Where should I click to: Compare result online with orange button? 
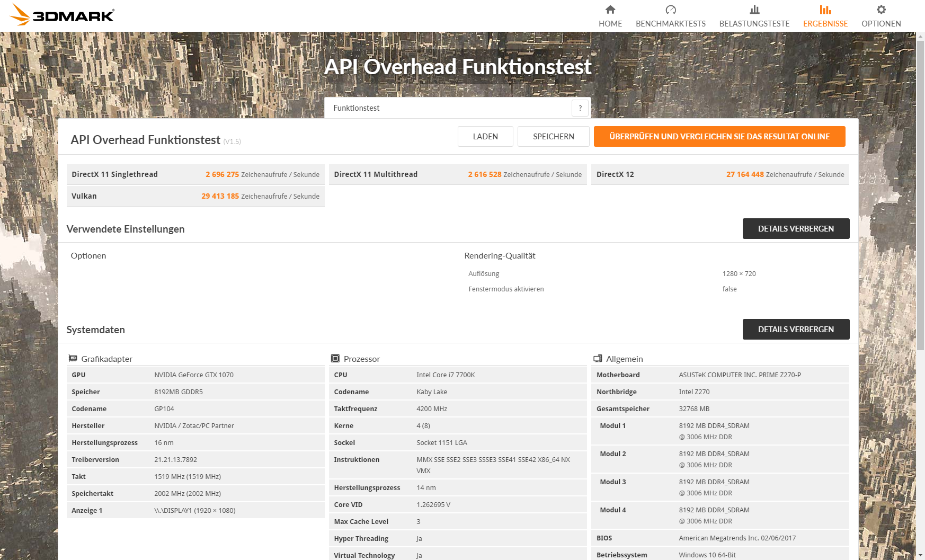[719, 136]
